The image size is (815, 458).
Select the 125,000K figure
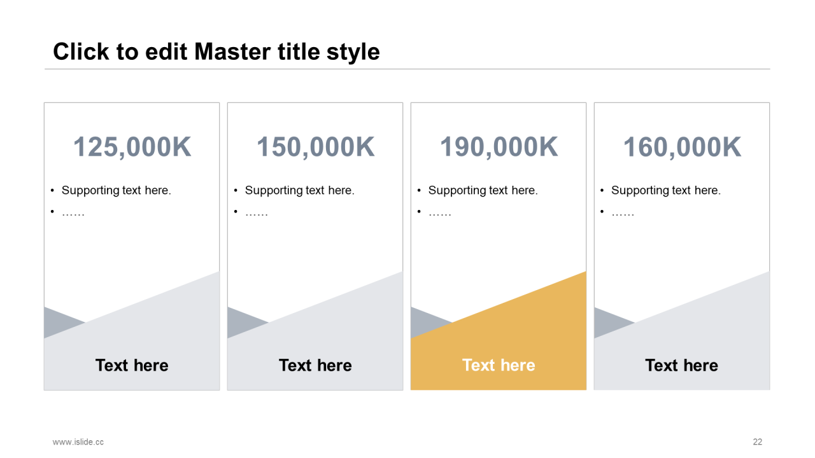(132, 147)
